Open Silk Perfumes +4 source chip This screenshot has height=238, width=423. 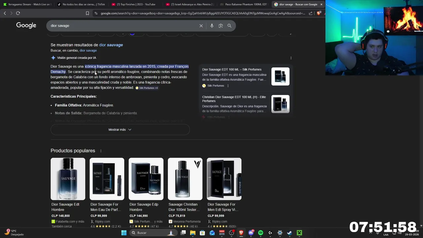pyautogui.click(x=147, y=88)
